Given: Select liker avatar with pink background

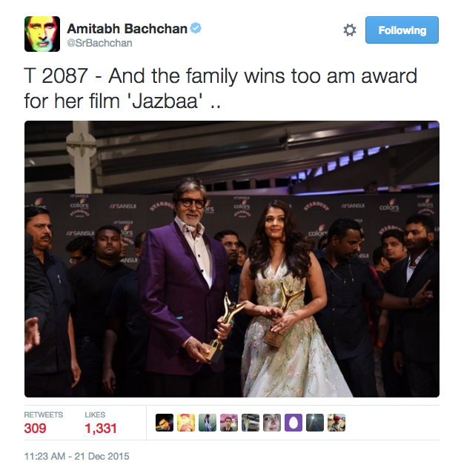Looking at the screenshot, I should pyautogui.click(x=229, y=423).
